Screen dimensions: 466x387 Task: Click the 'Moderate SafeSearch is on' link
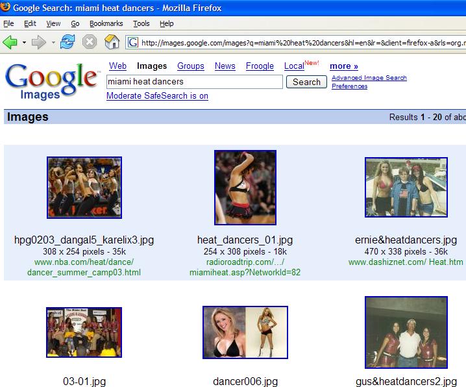coord(157,96)
